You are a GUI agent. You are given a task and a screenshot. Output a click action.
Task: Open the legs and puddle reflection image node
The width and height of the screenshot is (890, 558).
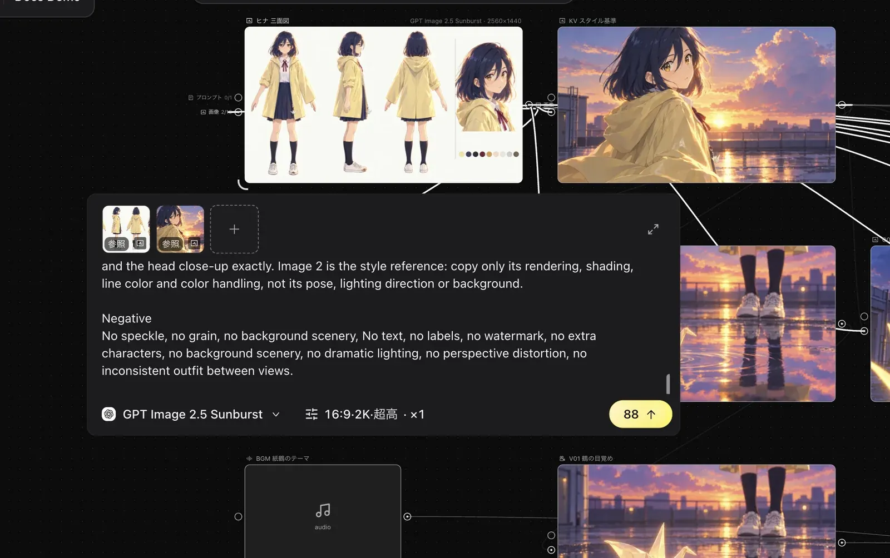[x=758, y=323]
